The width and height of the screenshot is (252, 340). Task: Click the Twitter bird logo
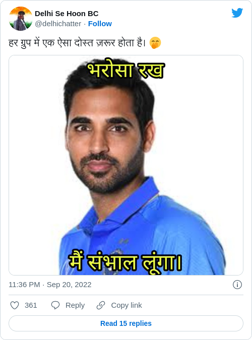237,13
